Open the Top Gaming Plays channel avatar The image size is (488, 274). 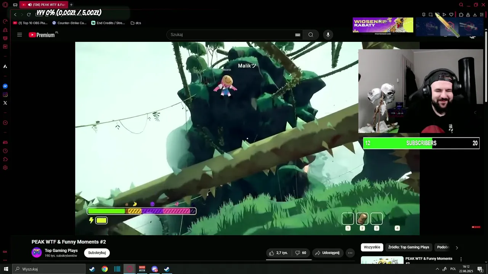37,253
